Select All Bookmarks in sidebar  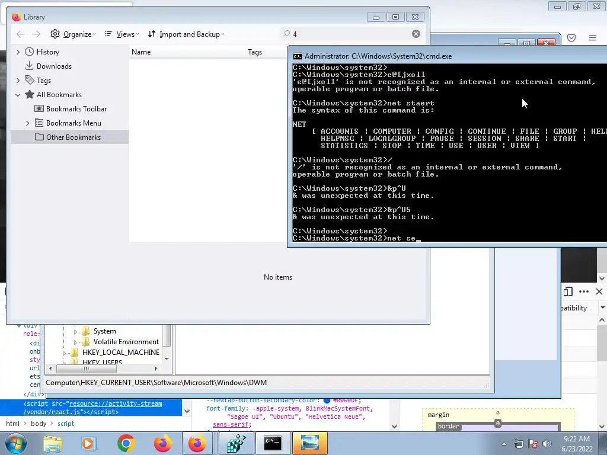pos(59,95)
